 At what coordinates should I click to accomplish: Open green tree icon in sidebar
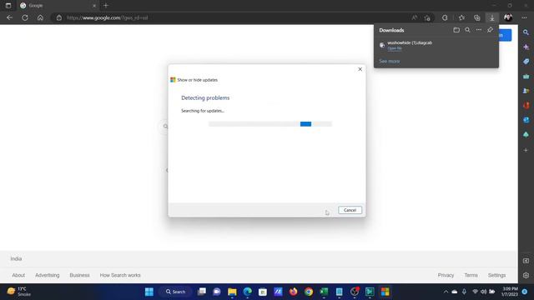[526, 135]
